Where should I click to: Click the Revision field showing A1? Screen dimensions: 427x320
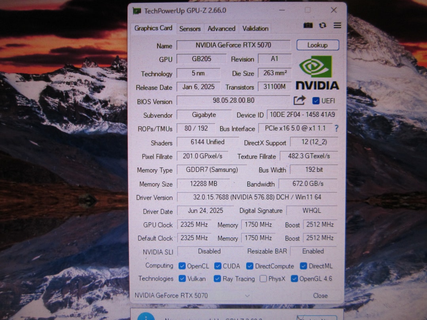tap(274, 59)
